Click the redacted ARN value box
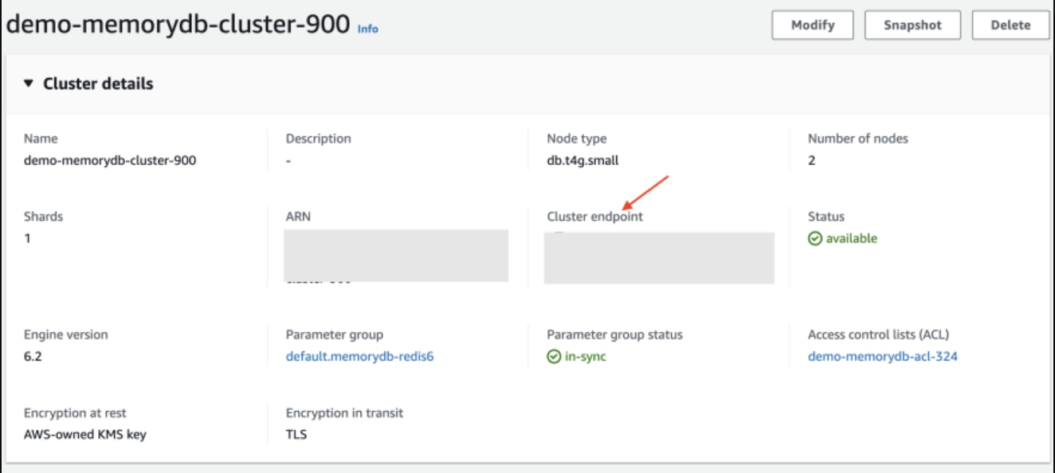 [x=397, y=255]
